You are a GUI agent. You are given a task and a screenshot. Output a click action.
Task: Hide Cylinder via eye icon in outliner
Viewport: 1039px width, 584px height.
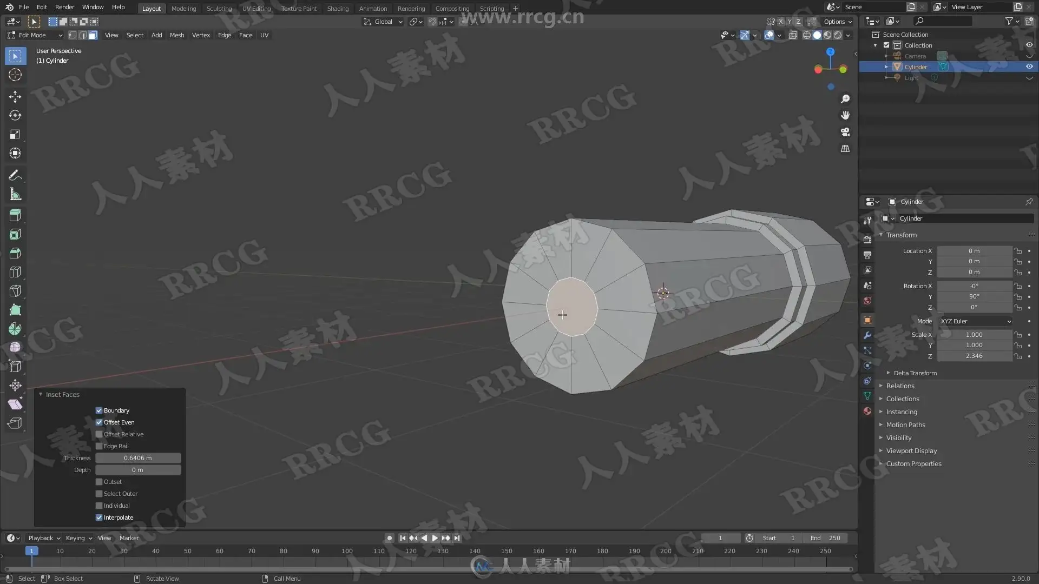(1029, 67)
